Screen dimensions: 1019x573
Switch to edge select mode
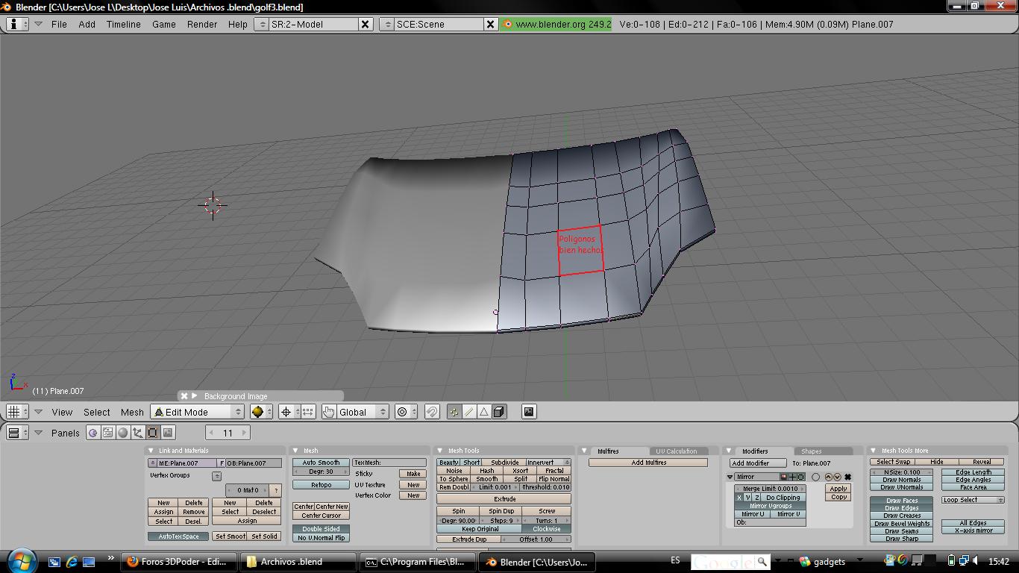click(468, 412)
